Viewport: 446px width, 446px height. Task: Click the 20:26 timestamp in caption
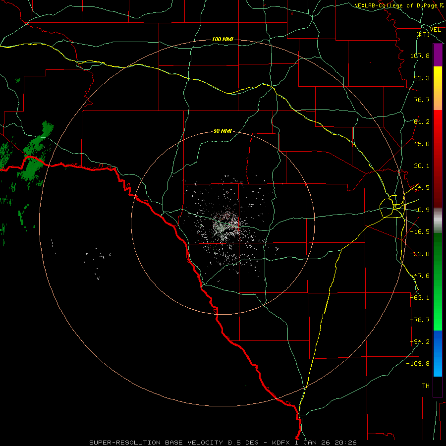click(345, 443)
